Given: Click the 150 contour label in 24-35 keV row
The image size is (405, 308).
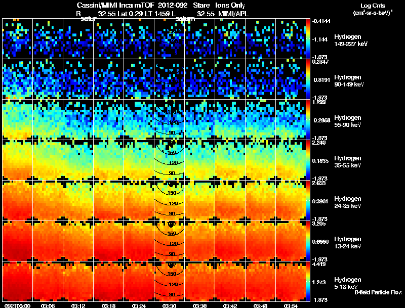Looking at the screenshot, I should 172,193.
